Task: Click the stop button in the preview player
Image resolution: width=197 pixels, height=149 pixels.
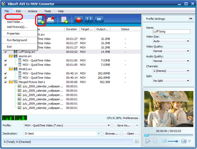Action: pos(155,141)
